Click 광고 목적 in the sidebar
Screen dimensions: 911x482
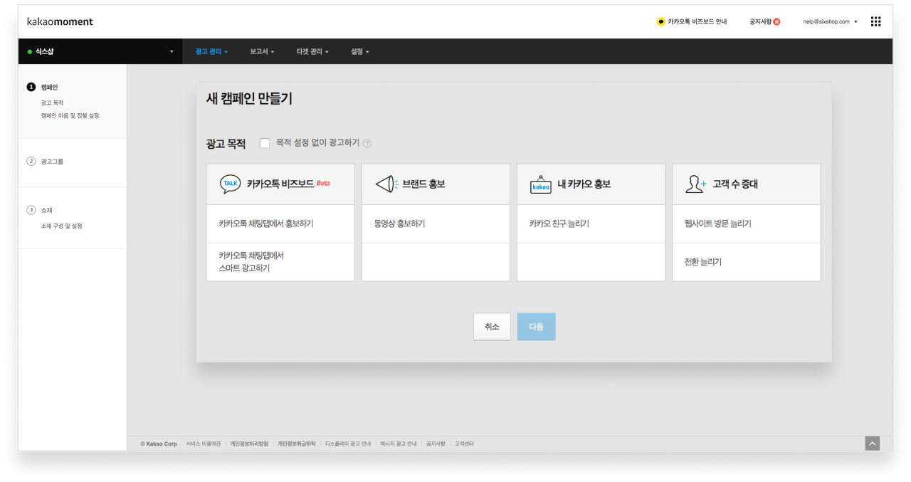52,103
